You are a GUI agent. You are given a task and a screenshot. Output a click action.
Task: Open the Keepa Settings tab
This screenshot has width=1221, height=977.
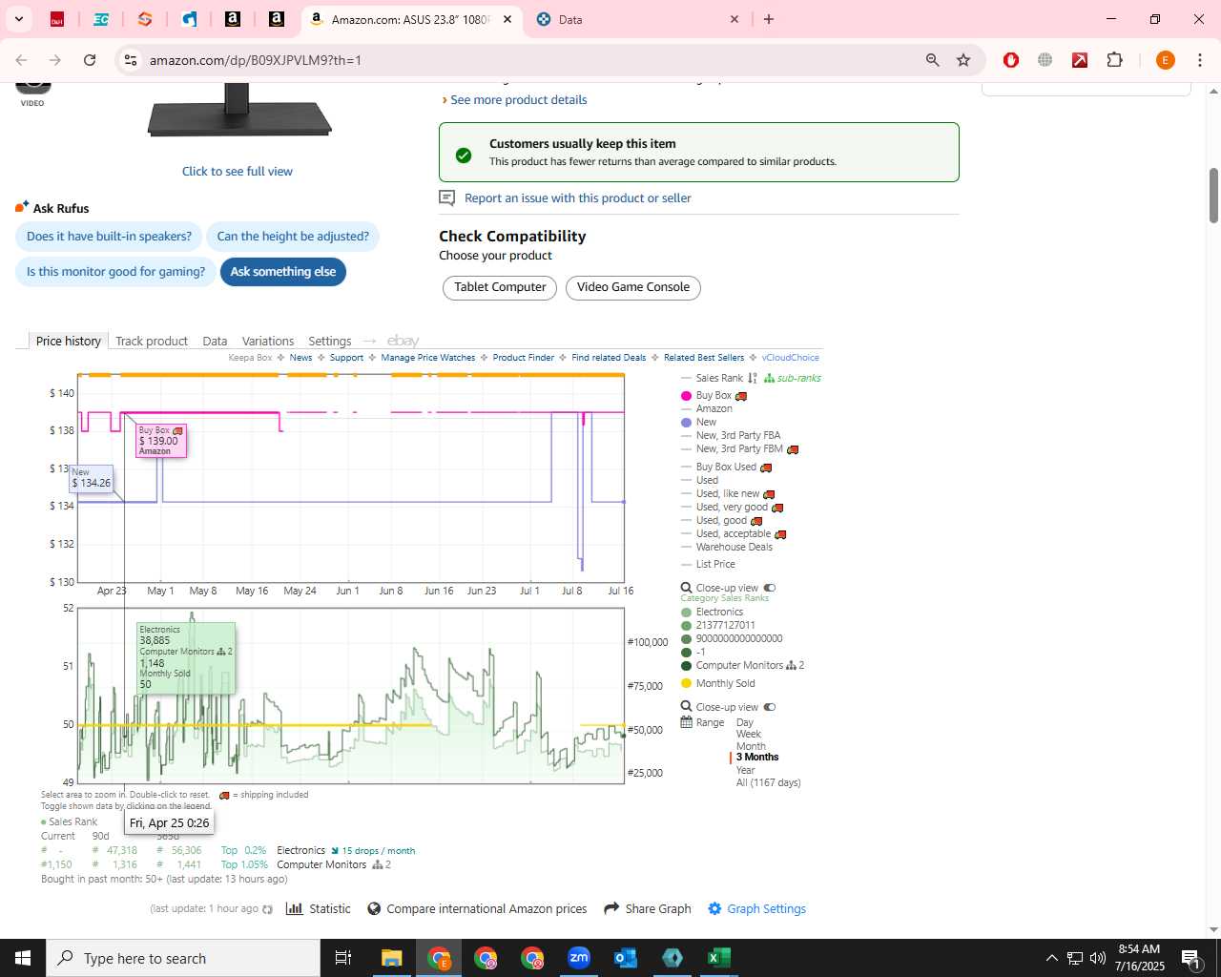330,341
